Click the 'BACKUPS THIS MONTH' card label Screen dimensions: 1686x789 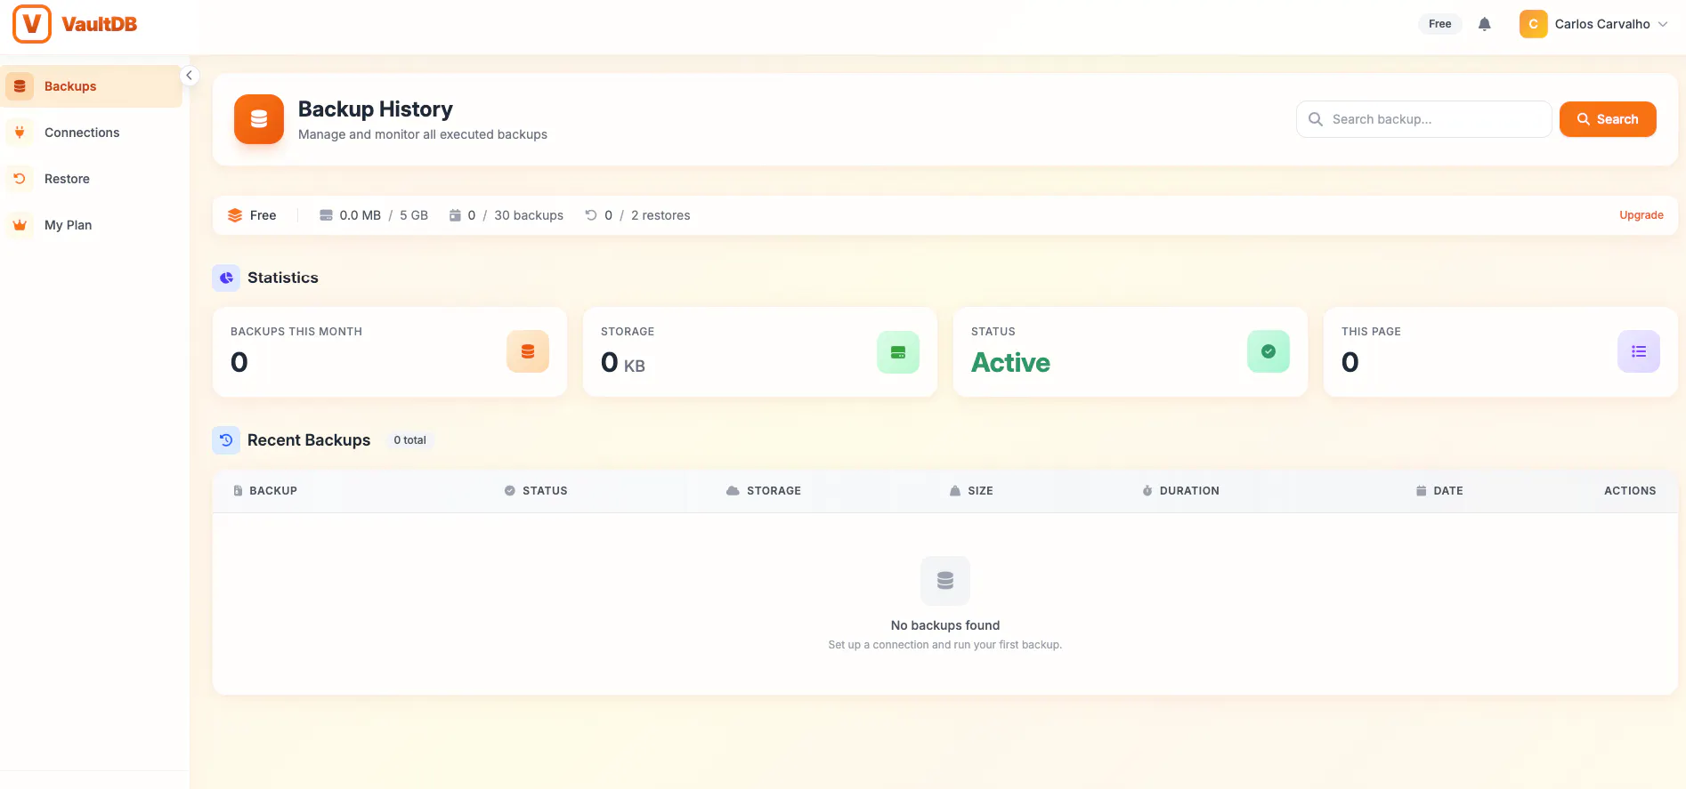(x=296, y=332)
